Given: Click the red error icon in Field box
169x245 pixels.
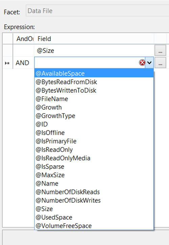Looking at the screenshot, I should click(142, 63).
